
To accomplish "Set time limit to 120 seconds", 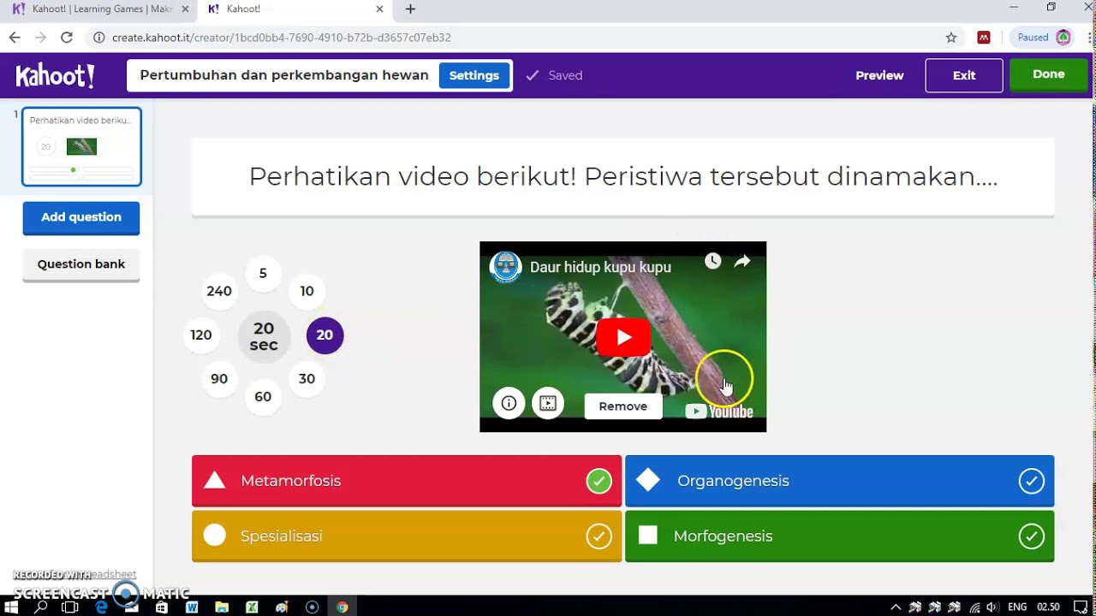I will [x=201, y=335].
